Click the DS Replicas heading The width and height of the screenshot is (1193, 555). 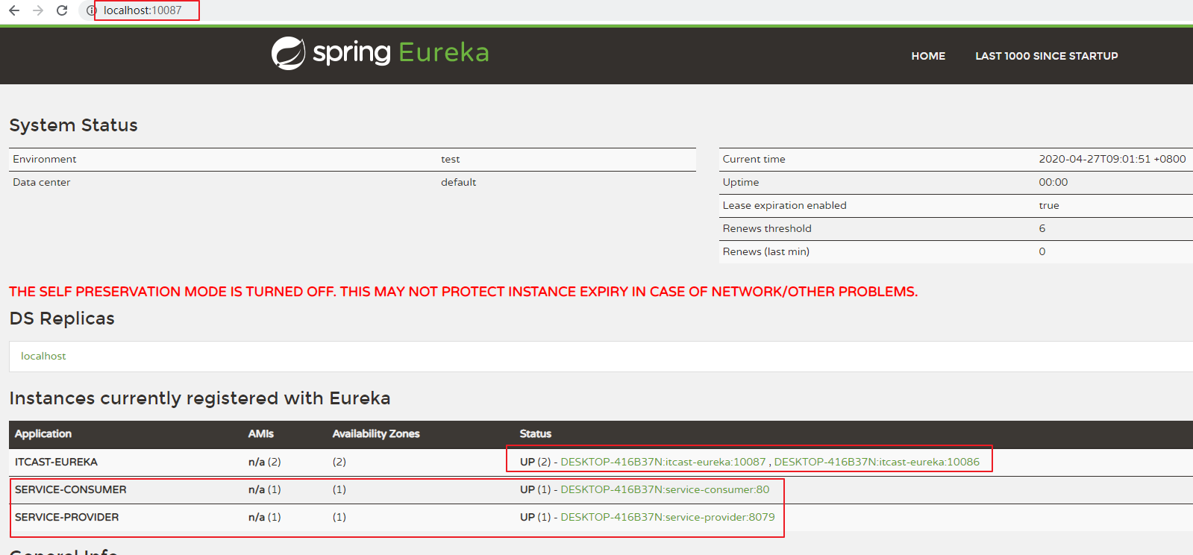coord(62,319)
